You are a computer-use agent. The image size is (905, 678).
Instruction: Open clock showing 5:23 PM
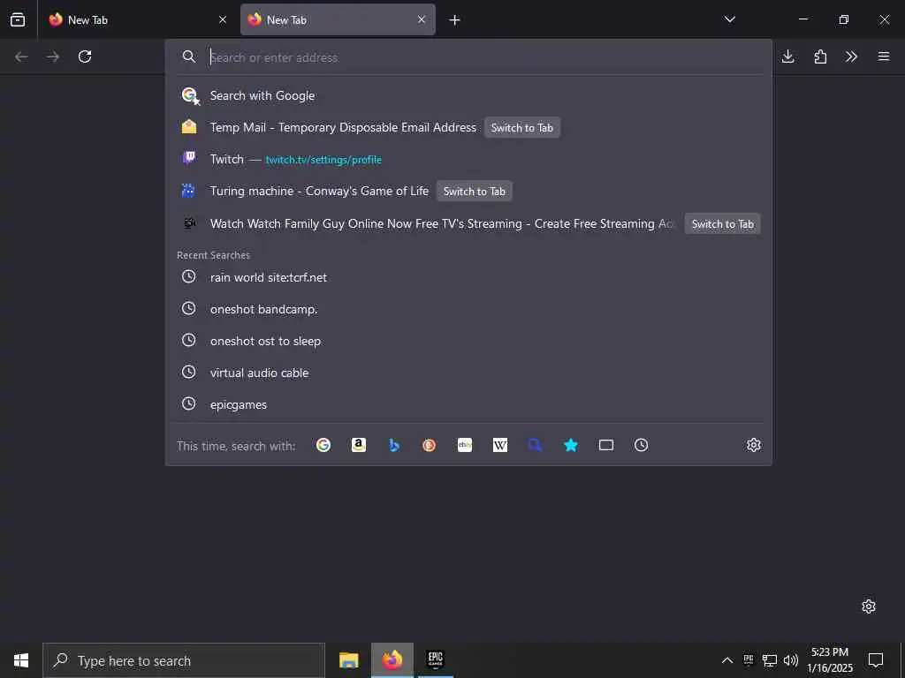829,660
